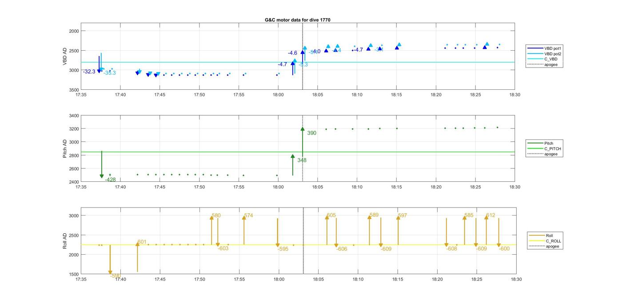Click the "3500" tick on VBD axis

(x=74, y=90)
